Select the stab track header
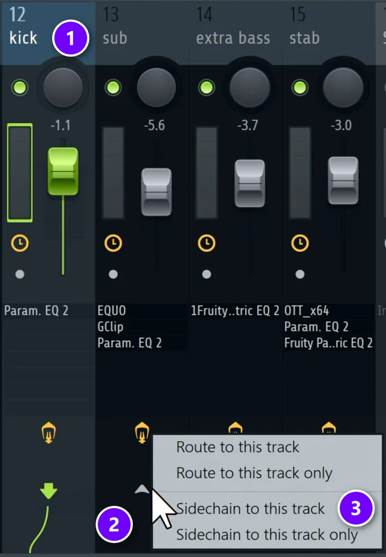This screenshot has height=557, width=386. (x=329, y=33)
